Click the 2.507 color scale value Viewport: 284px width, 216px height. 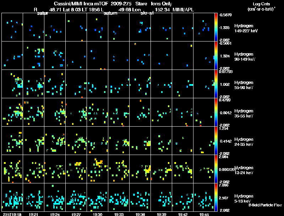(x=224, y=198)
